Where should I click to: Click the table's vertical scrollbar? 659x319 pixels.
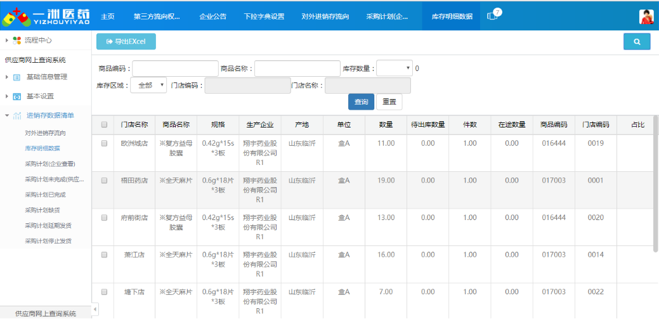pyautogui.click(x=655, y=190)
